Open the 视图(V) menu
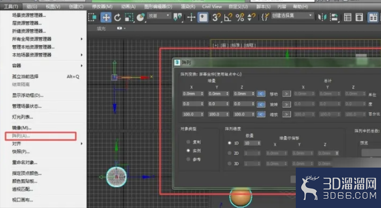Viewport: 381px width, 208px height. pyautogui.click(x=53, y=6)
